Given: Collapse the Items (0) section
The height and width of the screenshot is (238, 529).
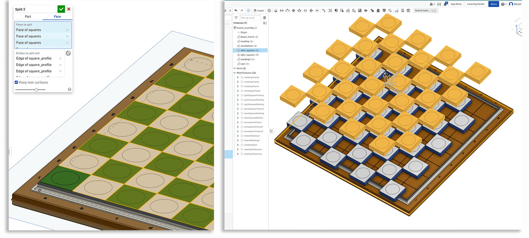Looking at the screenshot, I should click(235, 68).
